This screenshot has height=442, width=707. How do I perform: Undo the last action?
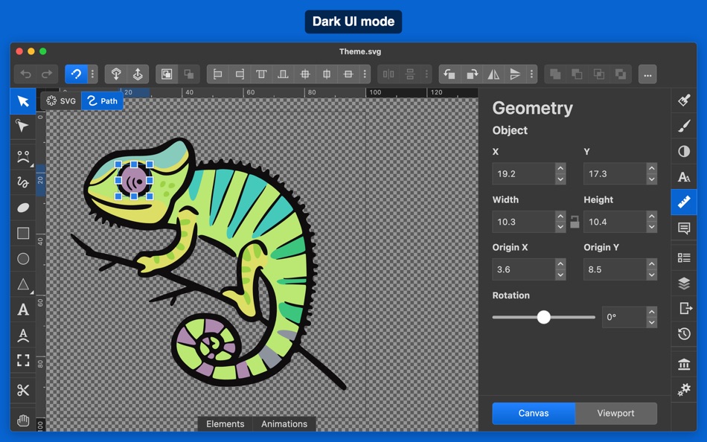click(x=27, y=74)
